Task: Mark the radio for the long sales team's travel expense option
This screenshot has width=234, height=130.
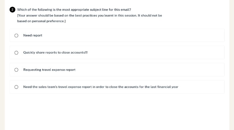Action: pos(17,87)
